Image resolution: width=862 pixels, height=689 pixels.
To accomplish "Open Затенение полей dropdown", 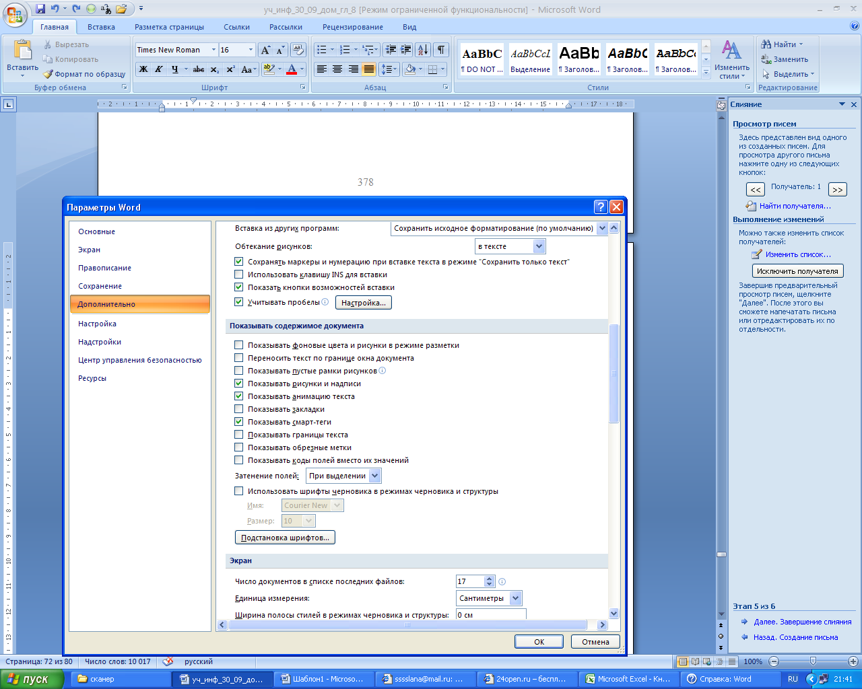I will pos(375,476).
